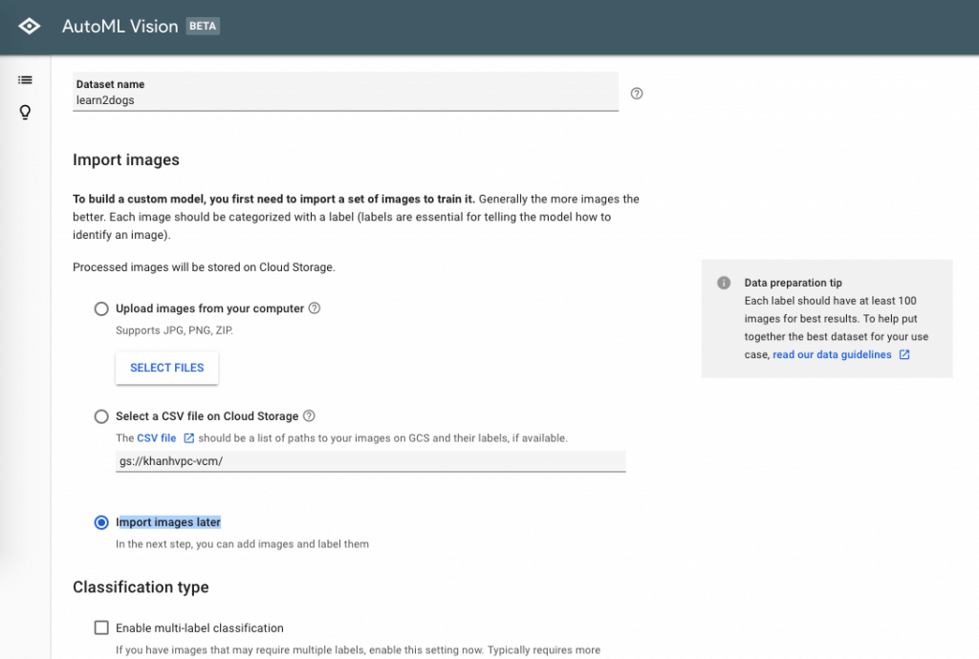Choose Import images later radio option
This screenshot has width=979, height=659.
[101, 522]
